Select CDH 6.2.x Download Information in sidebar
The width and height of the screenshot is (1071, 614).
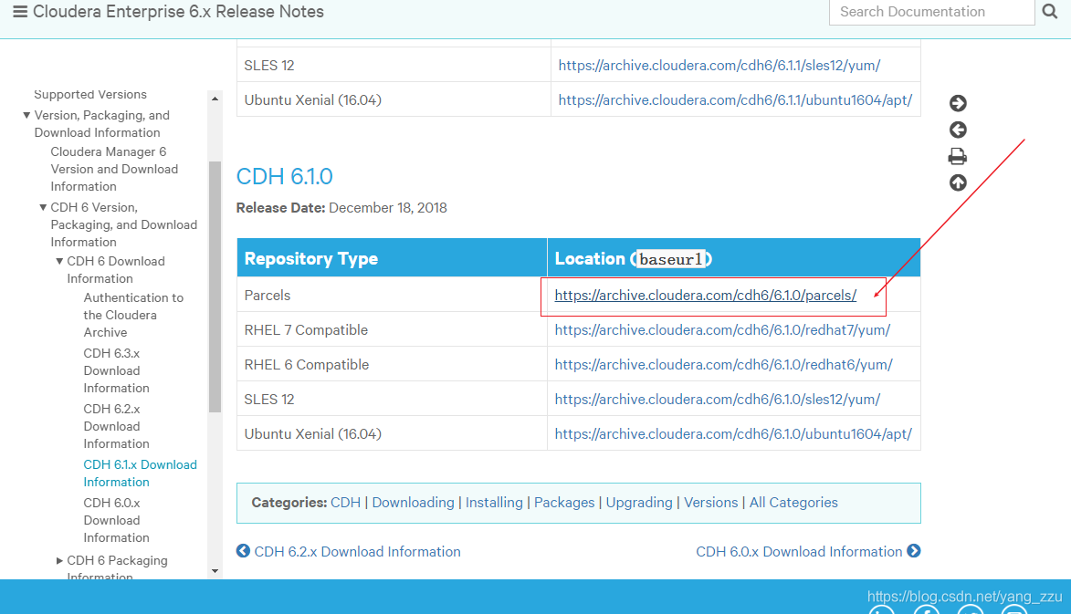pyautogui.click(x=116, y=426)
